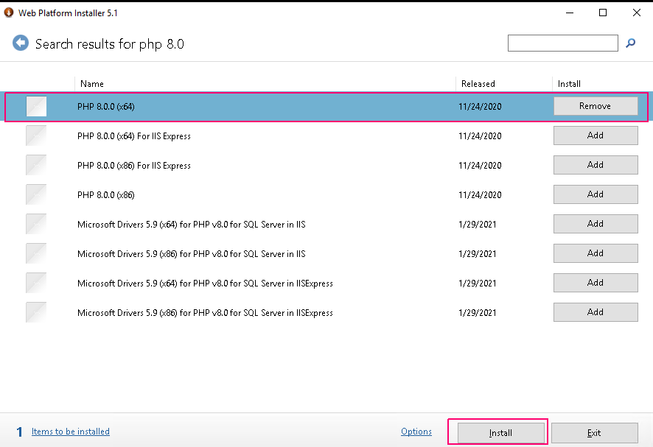Click the Name column header
The width and height of the screenshot is (653, 447).
click(92, 84)
